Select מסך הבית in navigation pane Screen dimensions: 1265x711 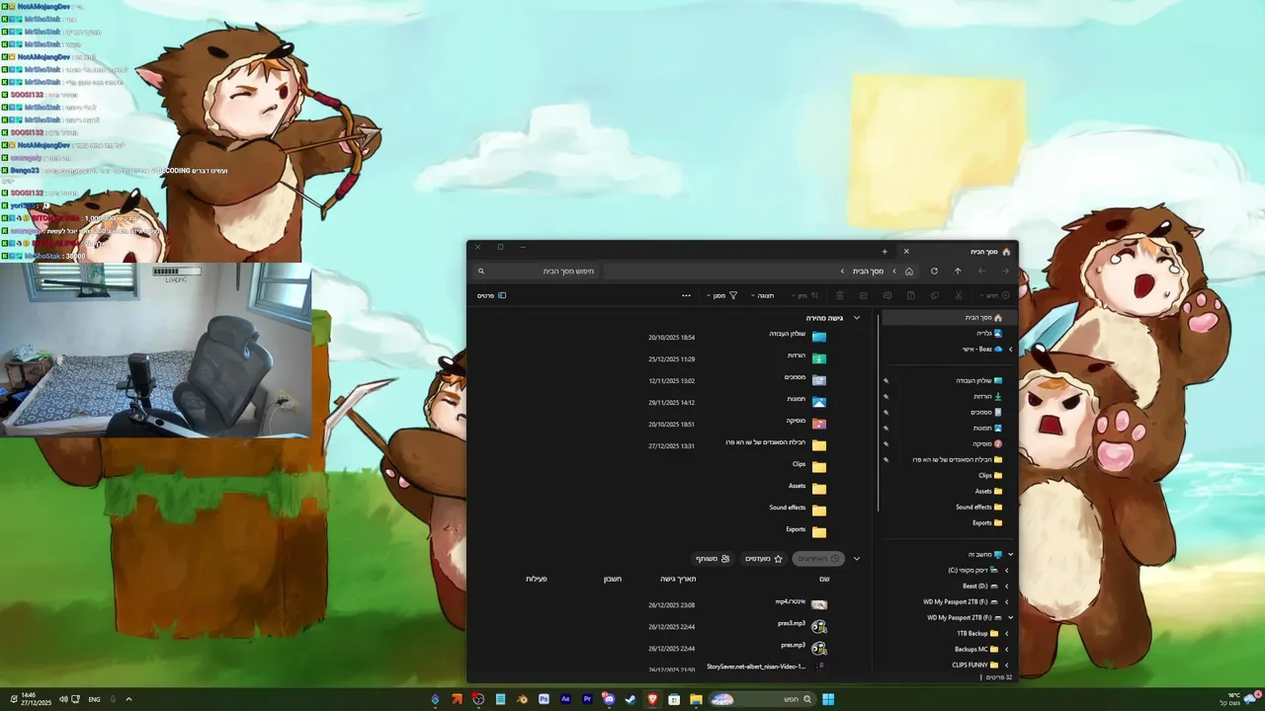[948, 317]
